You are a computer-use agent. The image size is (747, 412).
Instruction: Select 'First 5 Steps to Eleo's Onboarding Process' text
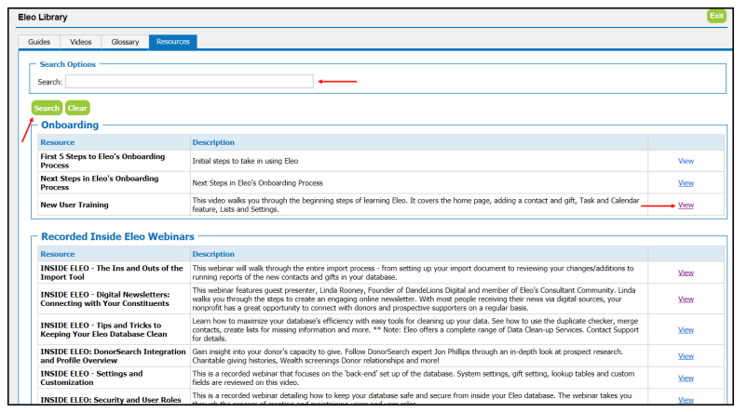tap(102, 161)
